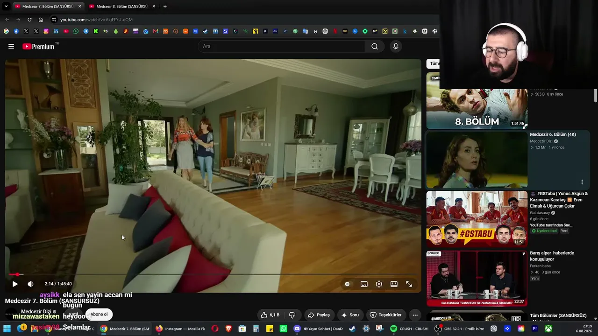Click the Teşekkürler thanks button
Image resolution: width=598 pixels, height=336 pixels.
[385, 315]
